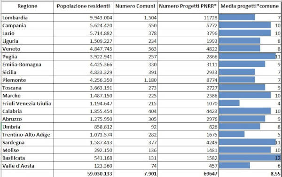Viewport: 282px width, 177px height.
Task: Select the total comuni cell 7.901
Action: [x=135, y=173]
